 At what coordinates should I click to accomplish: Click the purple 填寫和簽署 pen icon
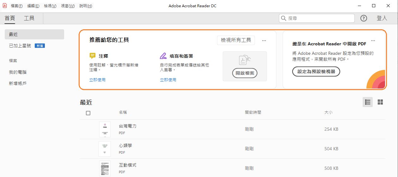tap(163, 56)
